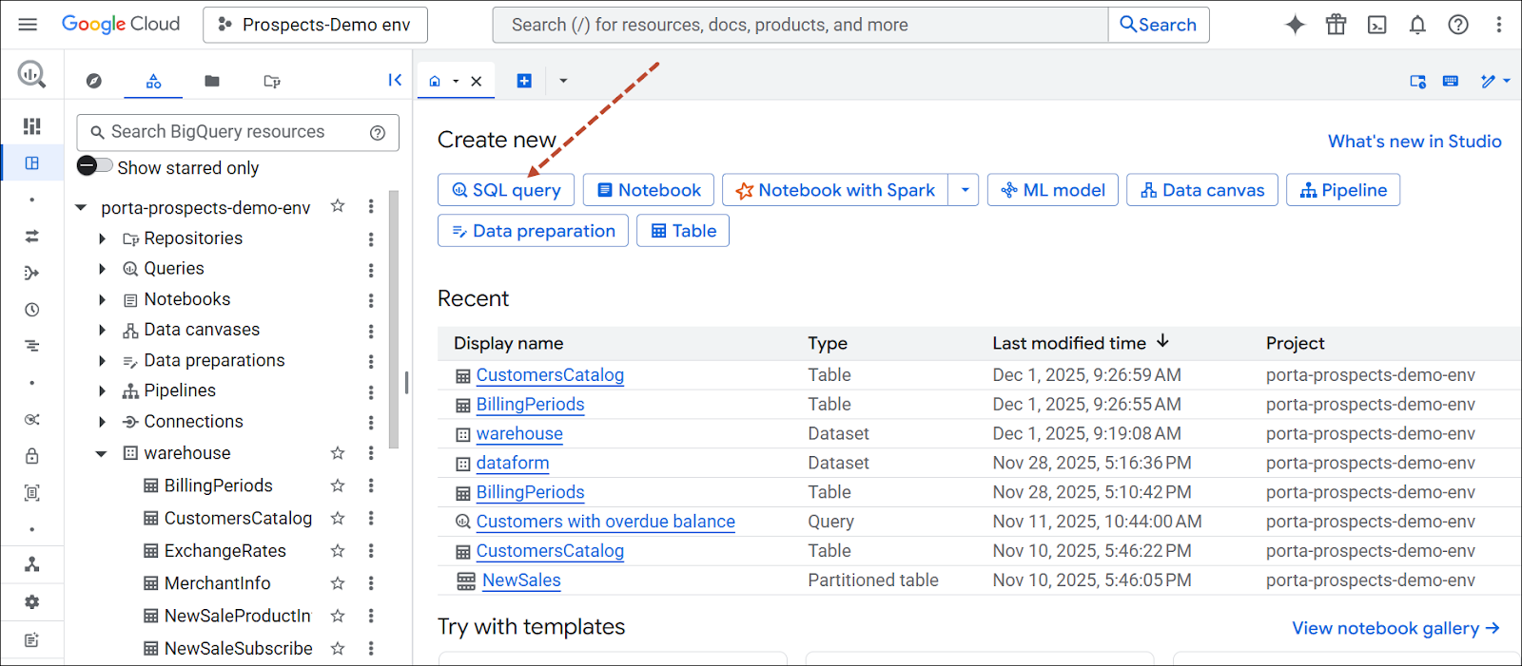Open the Gemini AI sparkle icon
The height and width of the screenshot is (666, 1522).
point(1295,25)
